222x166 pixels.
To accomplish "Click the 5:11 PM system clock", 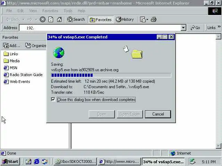I will [x=209, y=162].
